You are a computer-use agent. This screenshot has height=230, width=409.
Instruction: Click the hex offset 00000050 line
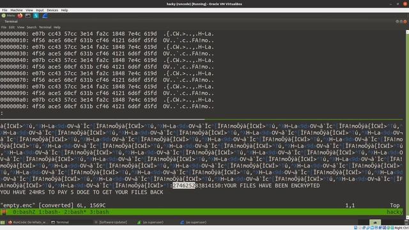(x=107, y=66)
